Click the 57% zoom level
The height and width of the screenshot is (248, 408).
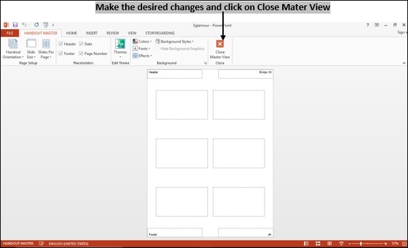[395, 243]
